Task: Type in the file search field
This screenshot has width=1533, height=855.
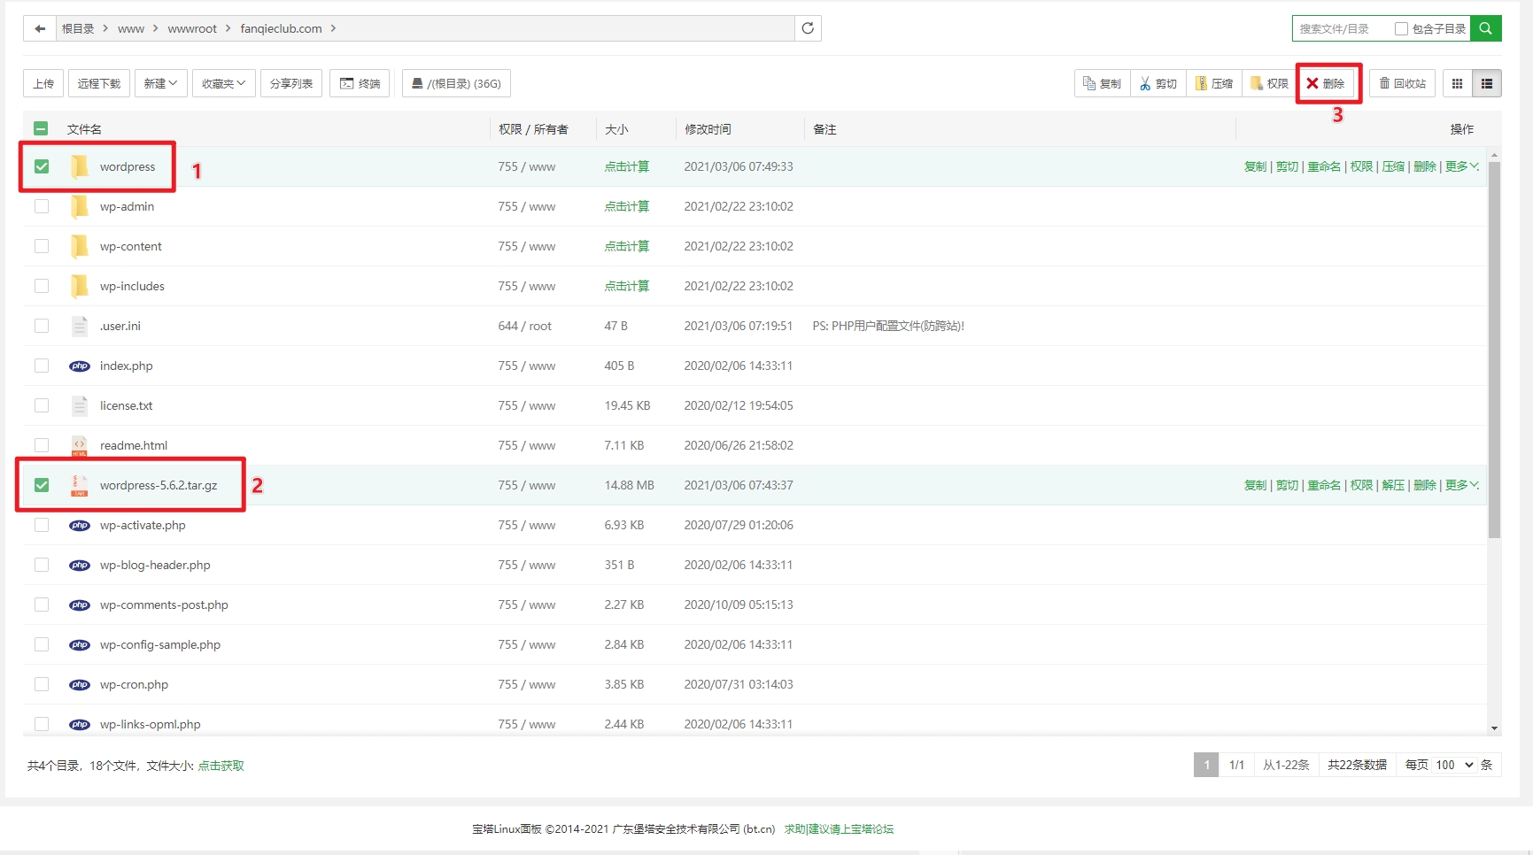Action: coord(1341,28)
